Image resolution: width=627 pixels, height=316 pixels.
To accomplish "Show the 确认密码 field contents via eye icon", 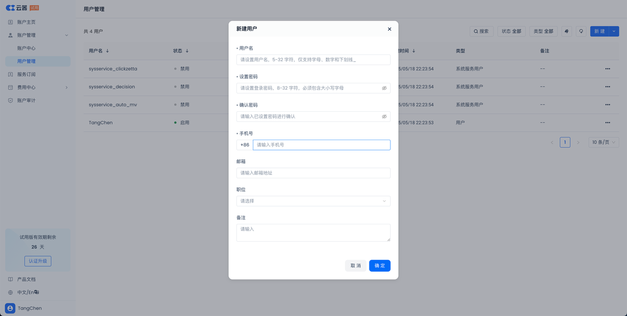I will tap(384, 117).
